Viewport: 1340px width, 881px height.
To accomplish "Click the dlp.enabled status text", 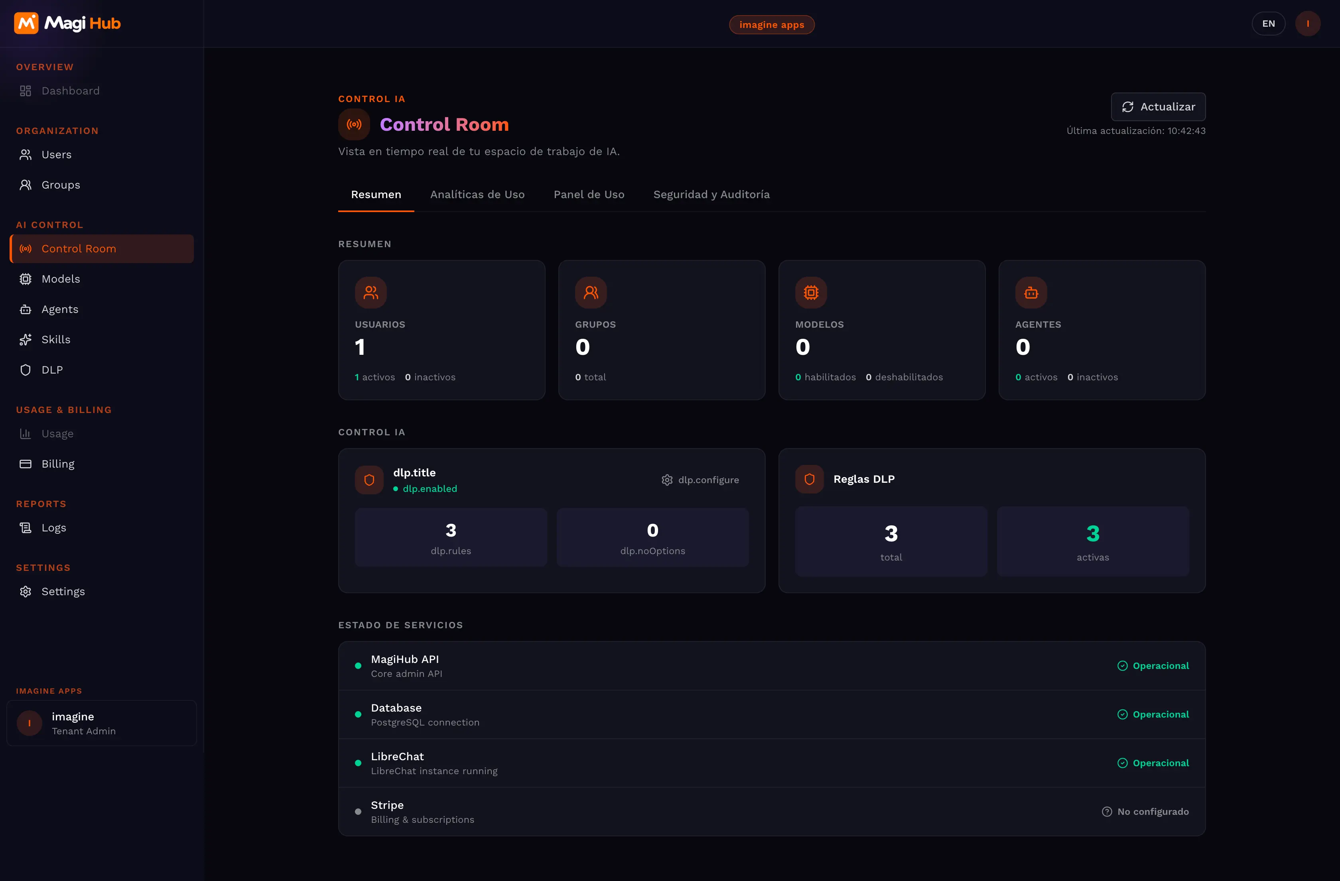I will [x=430, y=489].
